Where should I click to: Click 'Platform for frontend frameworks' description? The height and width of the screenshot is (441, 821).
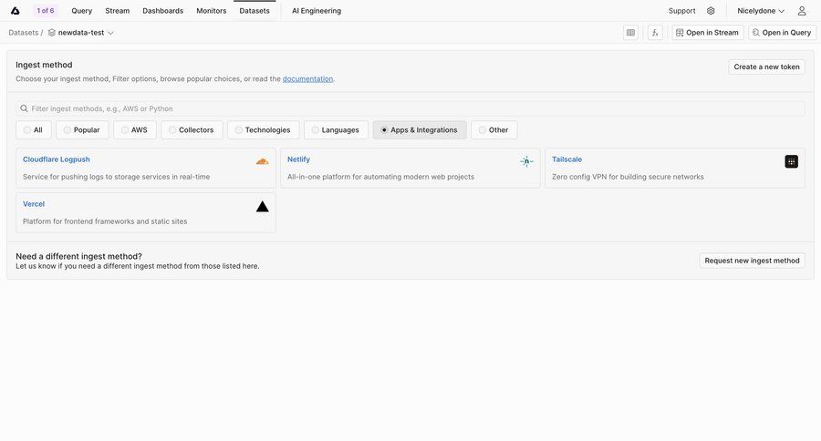[105, 221]
